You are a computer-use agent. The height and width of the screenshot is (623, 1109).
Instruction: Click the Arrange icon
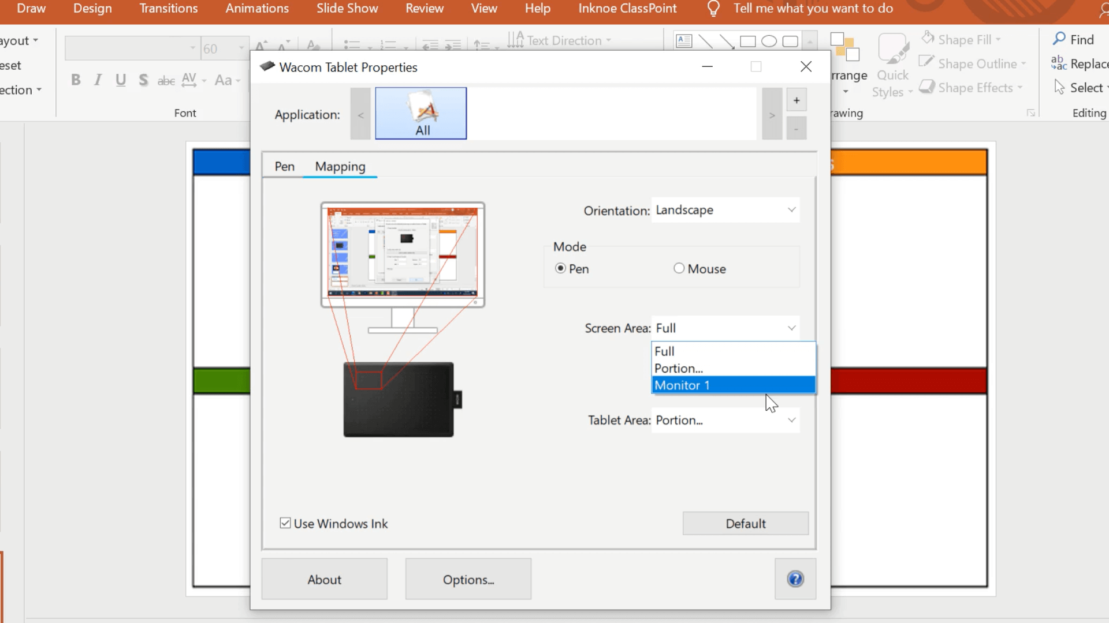point(844,47)
